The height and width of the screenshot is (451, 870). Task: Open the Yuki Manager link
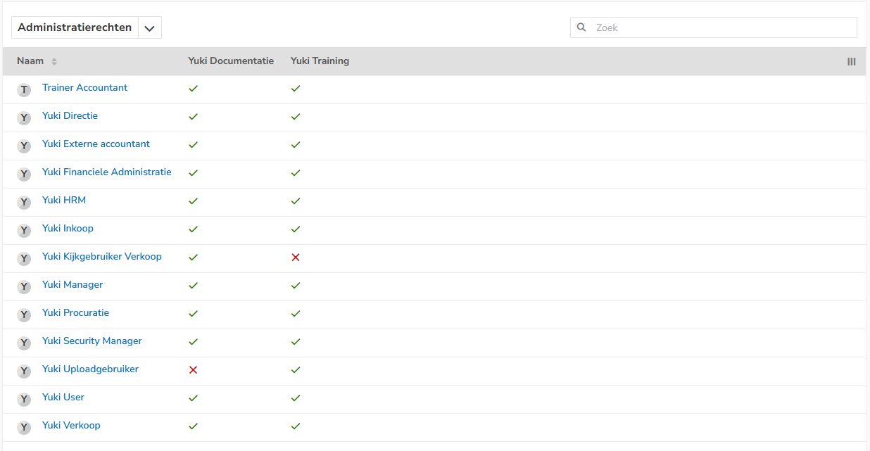pos(72,285)
